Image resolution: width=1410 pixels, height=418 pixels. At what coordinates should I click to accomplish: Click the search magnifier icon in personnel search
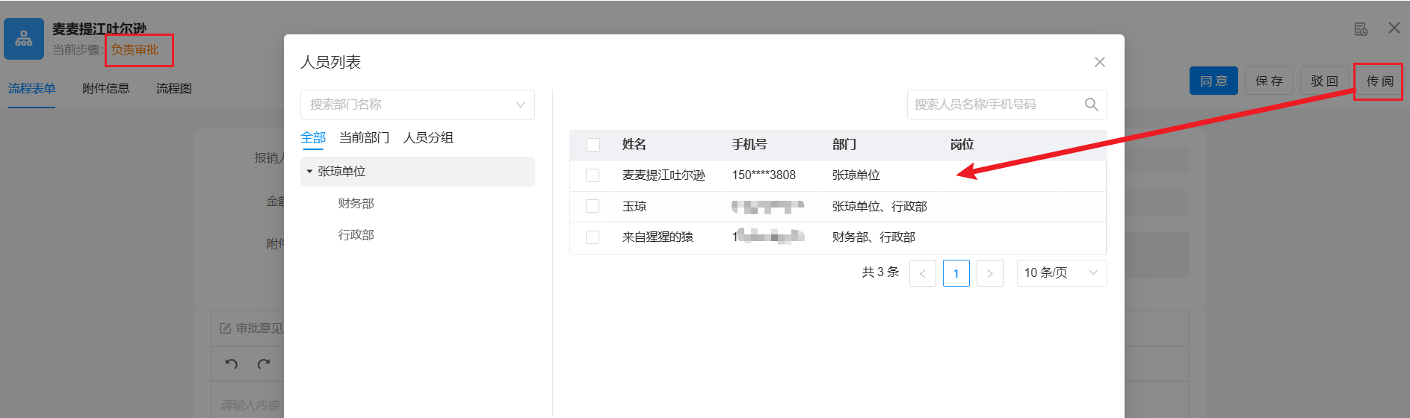[1091, 104]
